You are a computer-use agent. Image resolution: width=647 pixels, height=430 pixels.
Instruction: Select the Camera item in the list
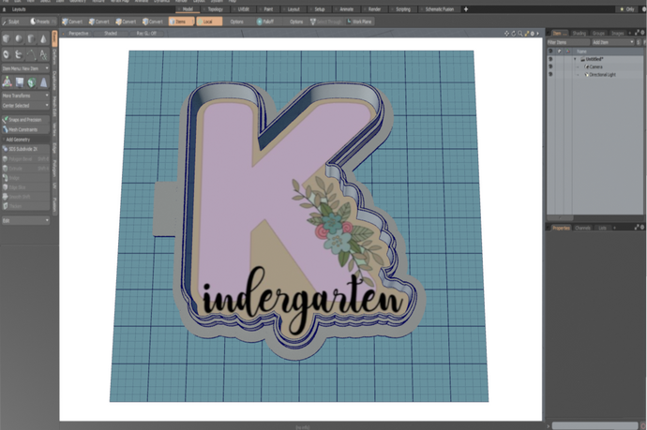coord(595,67)
